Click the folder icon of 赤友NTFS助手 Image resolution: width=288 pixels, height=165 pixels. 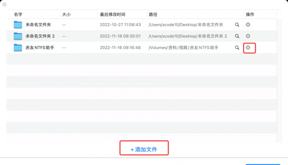pyautogui.click(x=18, y=48)
